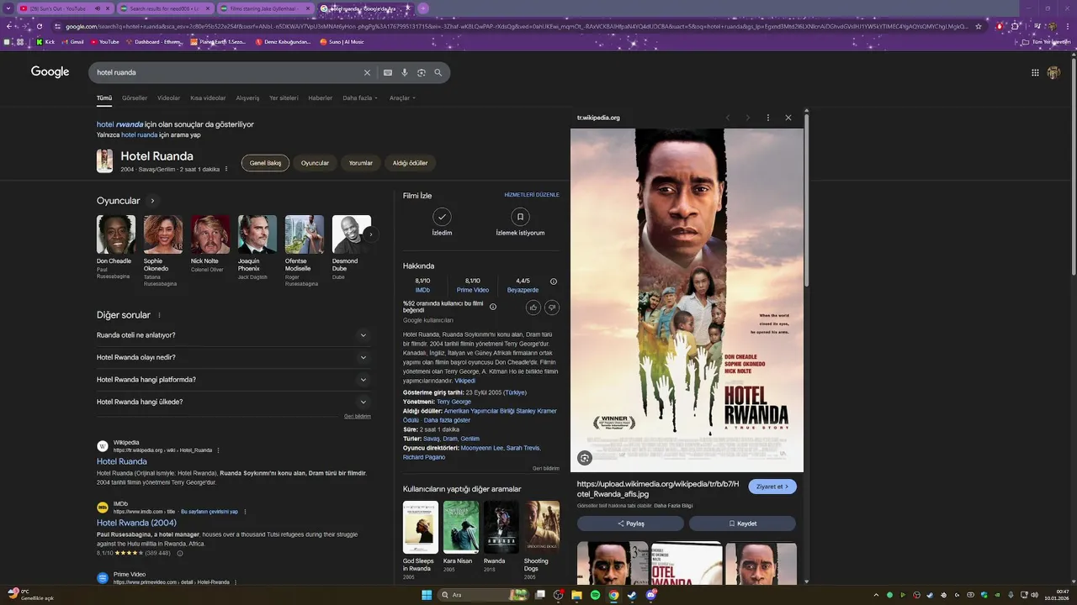
Task: Open the Google account avatar
Action: [x=1053, y=72]
